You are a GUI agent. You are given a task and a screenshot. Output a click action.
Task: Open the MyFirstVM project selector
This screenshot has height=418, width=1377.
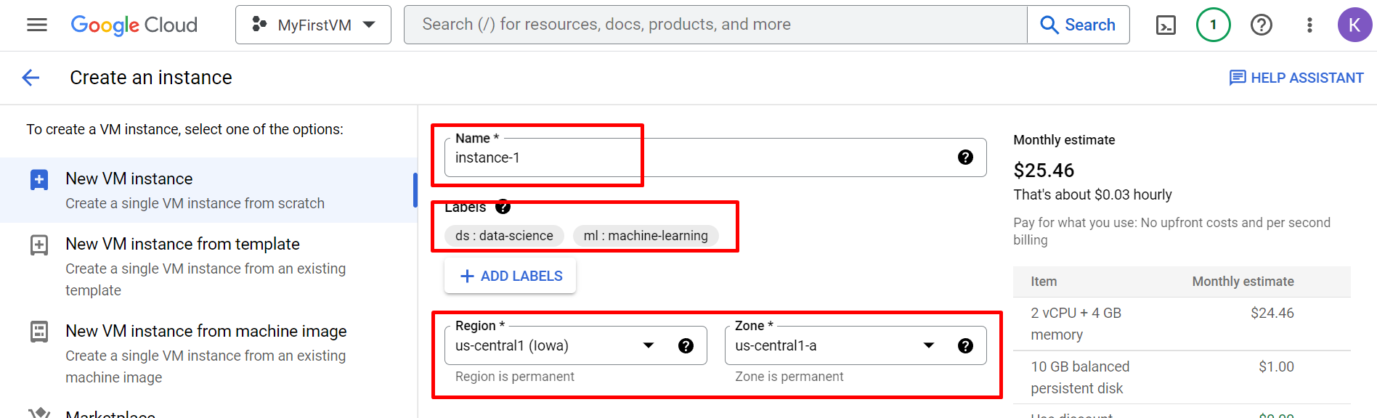[313, 25]
